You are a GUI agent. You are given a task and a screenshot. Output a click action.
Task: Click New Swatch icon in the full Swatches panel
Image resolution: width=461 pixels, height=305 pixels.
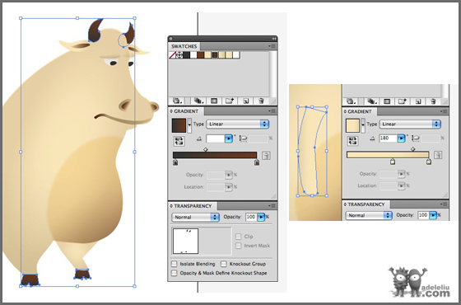[x=245, y=101]
